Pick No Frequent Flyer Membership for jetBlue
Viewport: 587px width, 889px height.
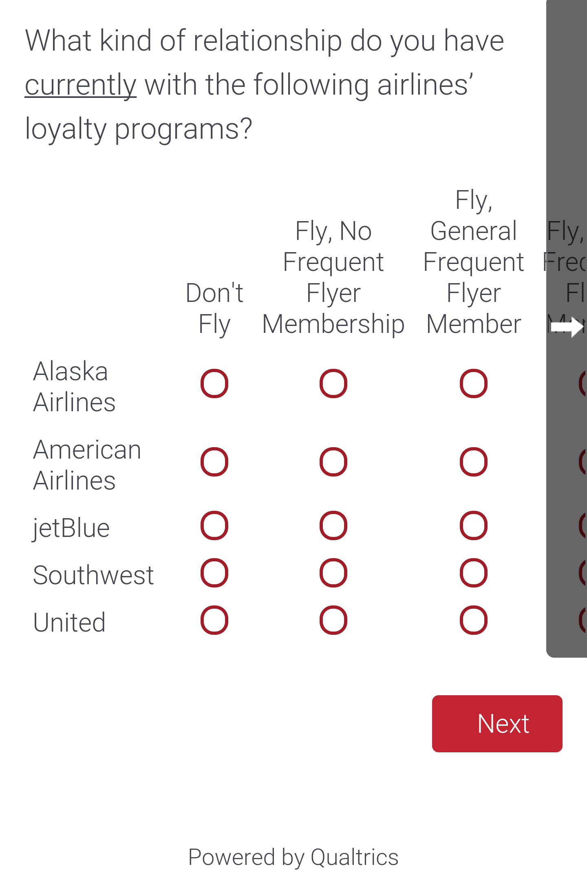click(x=333, y=525)
